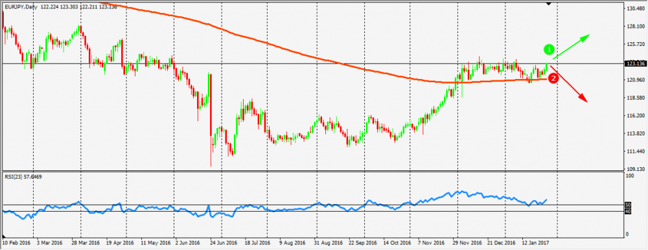648x250 pixels.
Task: Click the 111.440 price axis label
Action: 635,152
